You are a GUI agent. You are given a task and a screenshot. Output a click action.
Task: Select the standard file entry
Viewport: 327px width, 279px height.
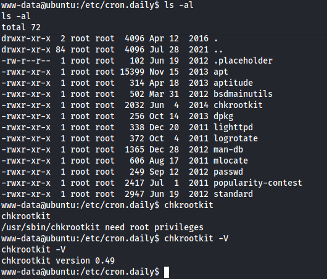[x=233, y=194]
